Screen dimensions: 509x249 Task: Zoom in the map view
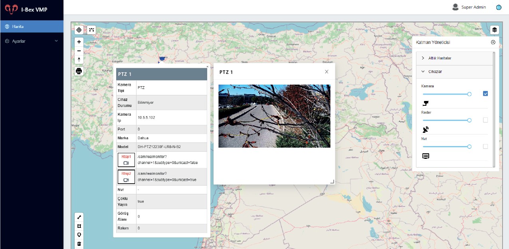coord(79,42)
